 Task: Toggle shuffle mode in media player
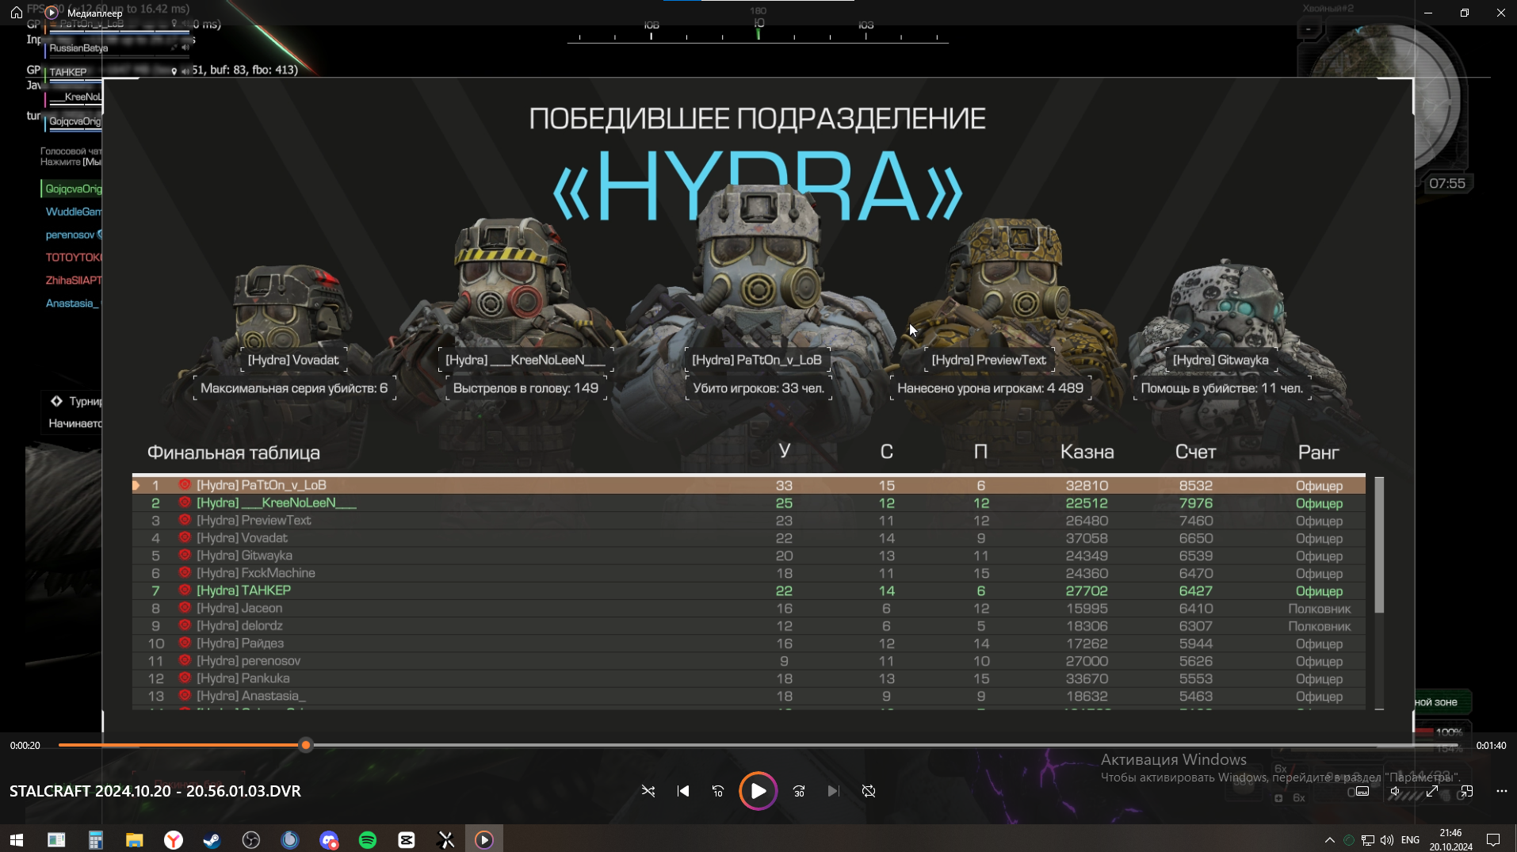648,791
